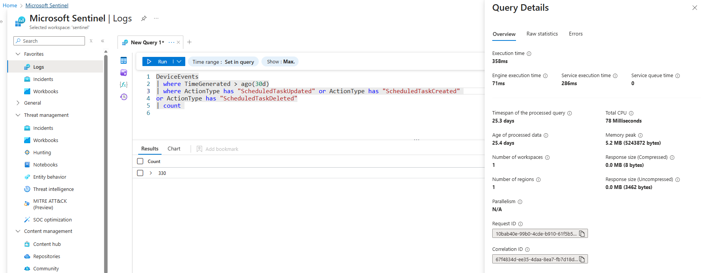Open the Functions (fx) icon
This screenshot has height=273, width=707.
tap(123, 85)
